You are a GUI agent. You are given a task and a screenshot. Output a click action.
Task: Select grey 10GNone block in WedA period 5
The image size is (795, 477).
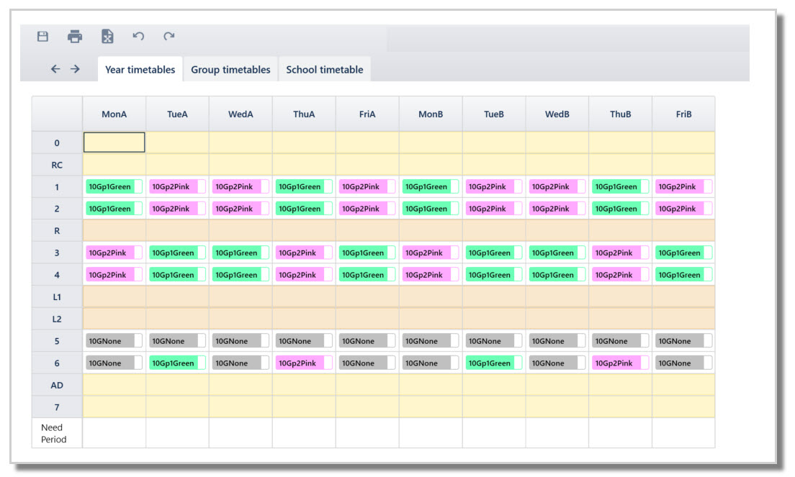(237, 341)
